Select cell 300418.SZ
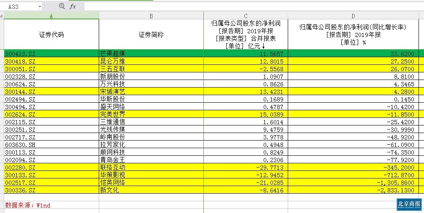Screen dimensions: 424x213 (51, 61)
